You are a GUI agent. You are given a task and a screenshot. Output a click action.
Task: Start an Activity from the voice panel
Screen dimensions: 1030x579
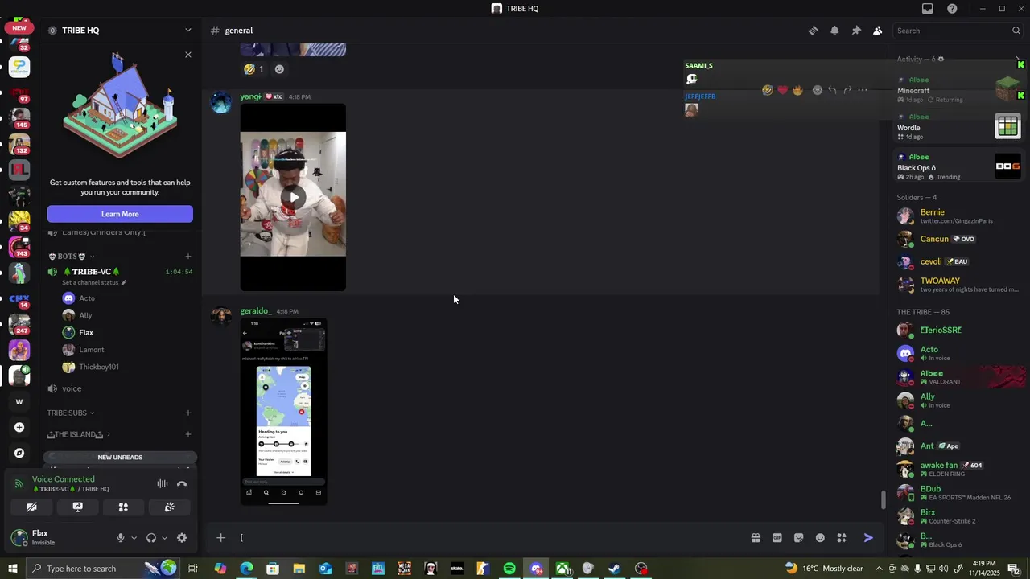[x=123, y=507]
